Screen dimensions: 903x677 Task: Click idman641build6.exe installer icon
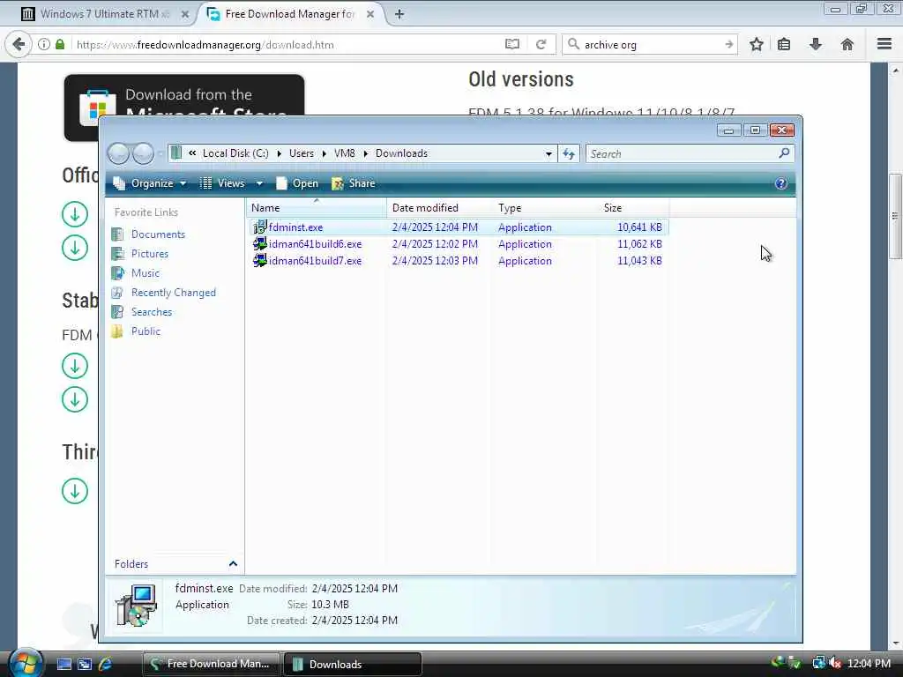(x=260, y=243)
